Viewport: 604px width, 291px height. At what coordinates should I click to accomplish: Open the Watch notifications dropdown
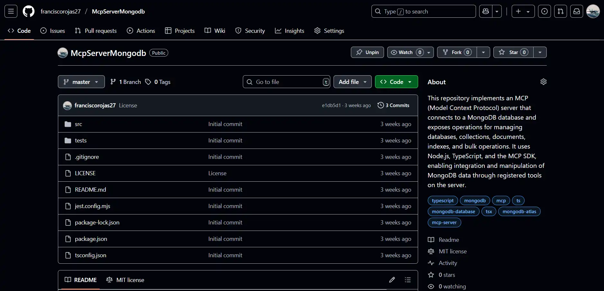pyautogui.click(x=410, y=52)
